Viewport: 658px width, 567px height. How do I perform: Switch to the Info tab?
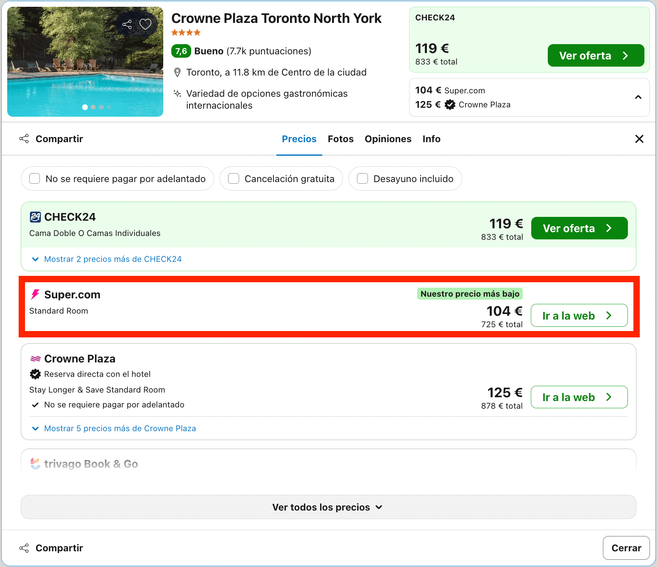(x=432, y=139)
